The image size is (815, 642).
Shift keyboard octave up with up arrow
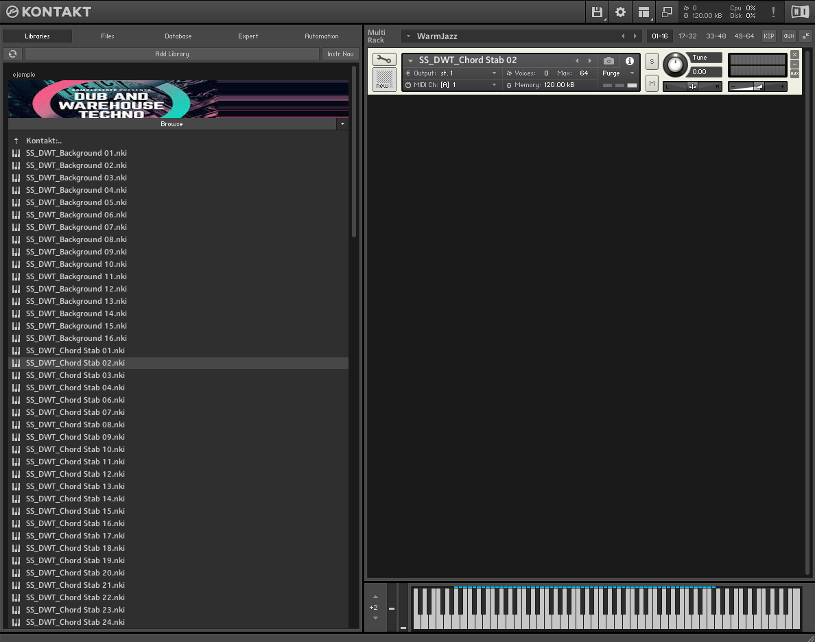click(375, 597)
